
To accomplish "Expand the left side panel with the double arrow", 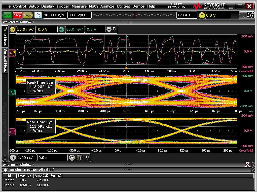I will pos(5,159).
